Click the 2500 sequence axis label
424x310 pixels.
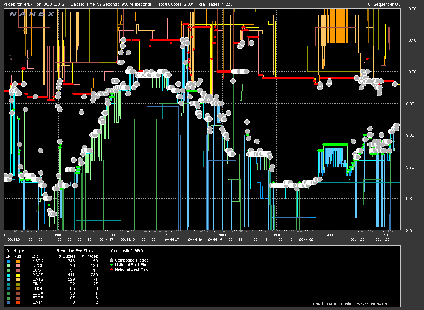pos(276,235)
